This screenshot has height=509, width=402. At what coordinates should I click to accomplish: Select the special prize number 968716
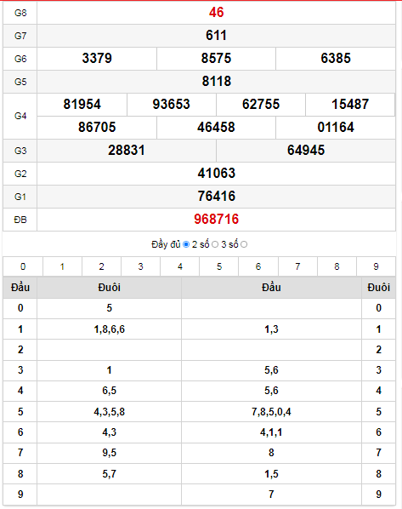tap(216, 219)
